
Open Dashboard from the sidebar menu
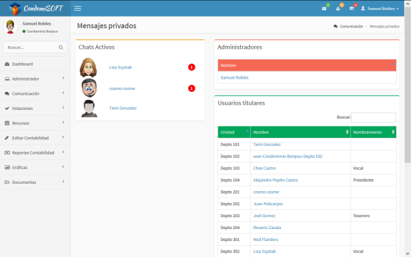35,64
